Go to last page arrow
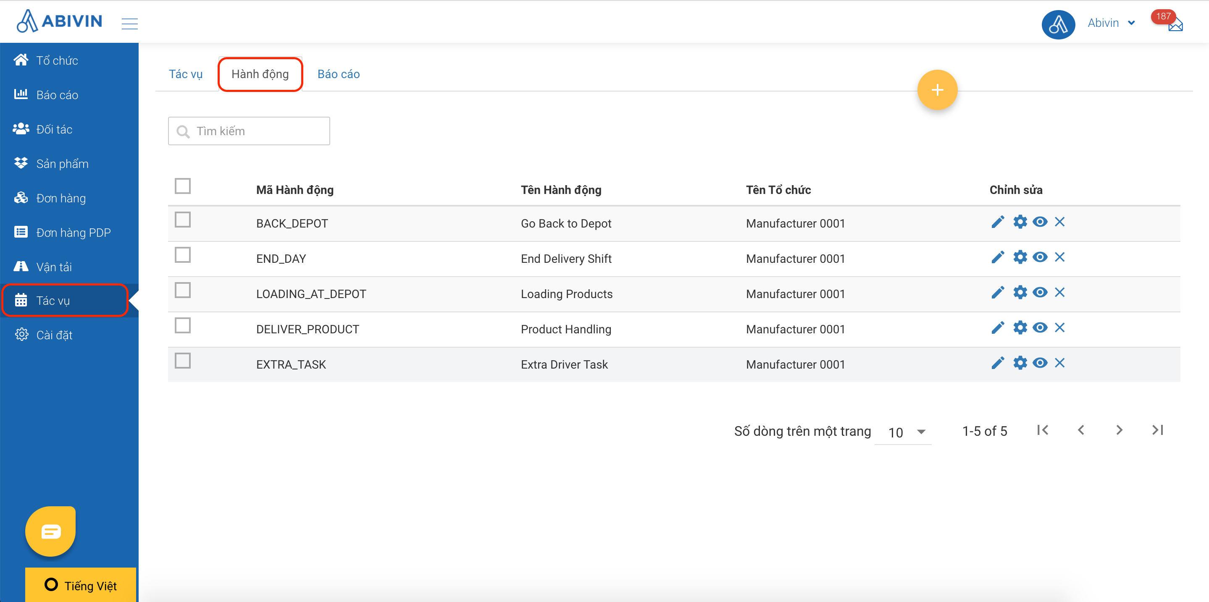The image size is (1209, 602). (x=1158, y=430)
